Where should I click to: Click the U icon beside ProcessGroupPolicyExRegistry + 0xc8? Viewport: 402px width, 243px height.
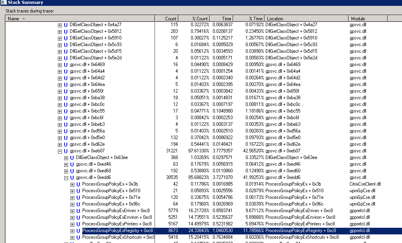tap(78, 230)
